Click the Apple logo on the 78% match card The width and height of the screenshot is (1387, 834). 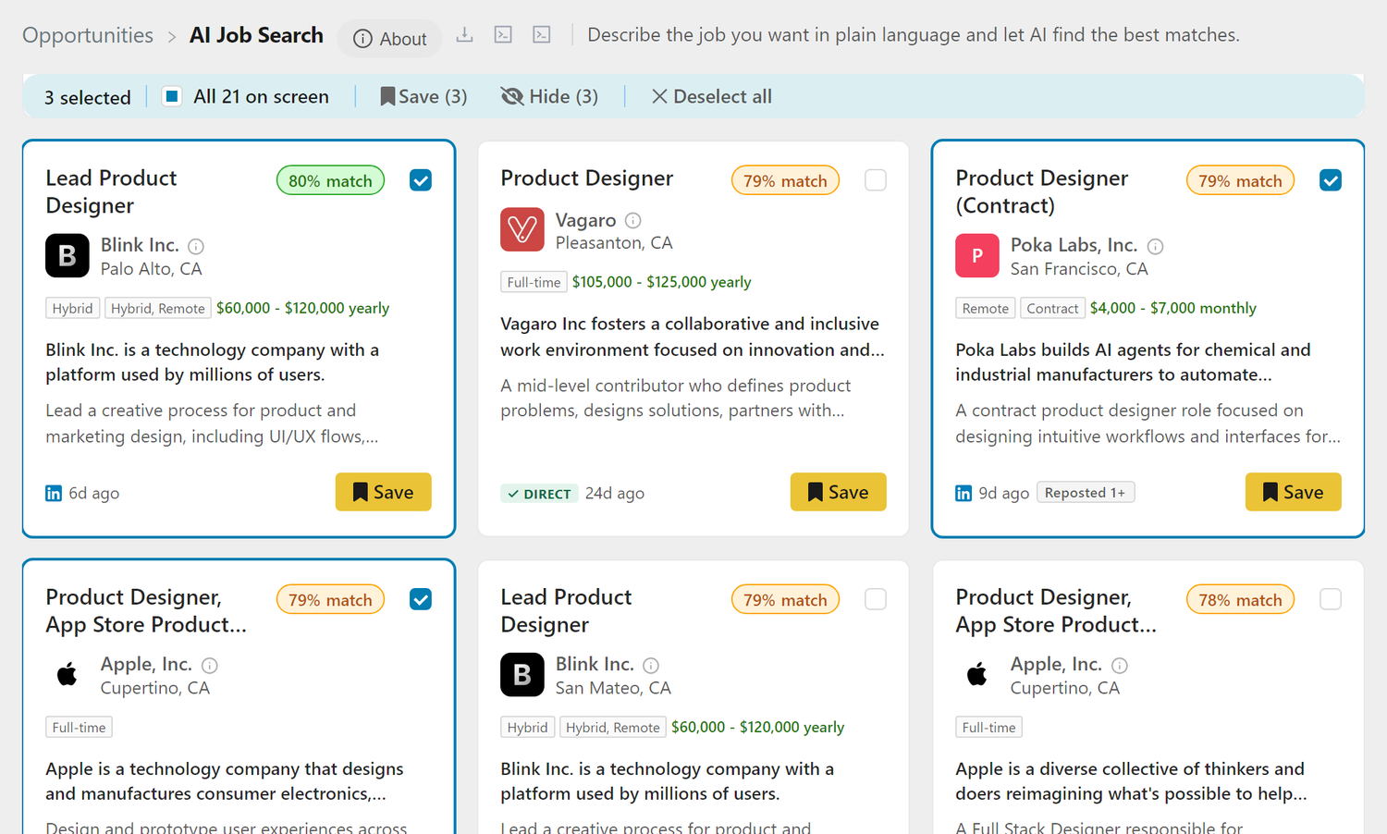click(977, 675)
